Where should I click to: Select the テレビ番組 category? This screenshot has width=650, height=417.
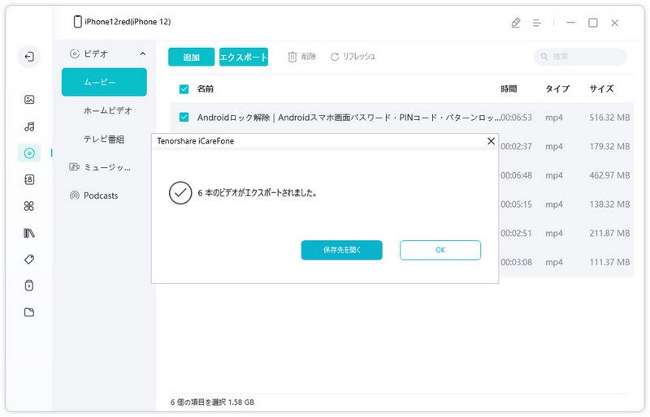click(104, 140)
